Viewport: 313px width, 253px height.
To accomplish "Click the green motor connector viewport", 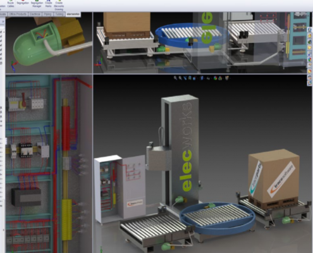I will (49, 43).
